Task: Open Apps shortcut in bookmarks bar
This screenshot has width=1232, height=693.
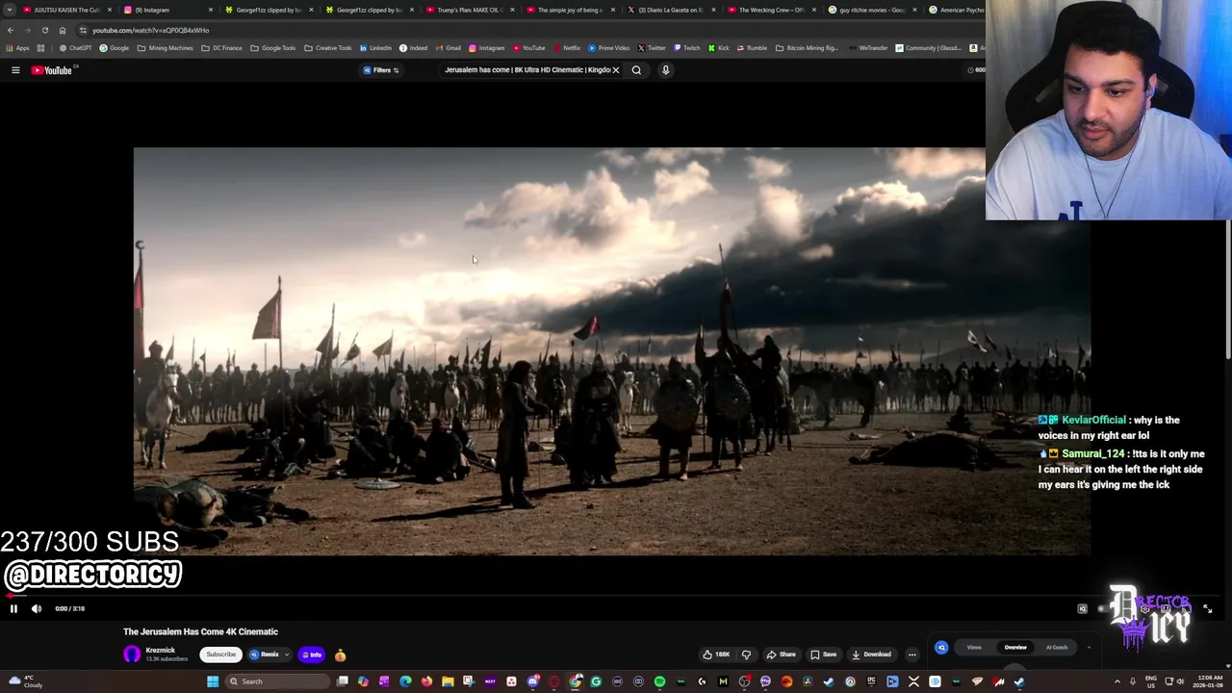Action: (x=17, y=48)
